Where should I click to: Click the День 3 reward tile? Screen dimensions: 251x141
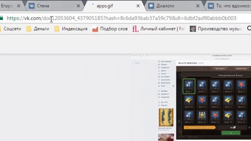coord(215,86)
